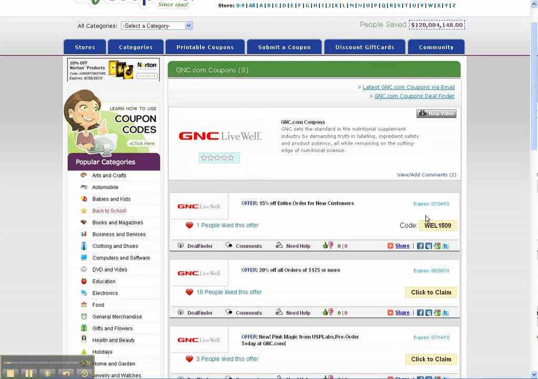Open the Stores tab
Screen dimensions: 538x379
85,47
